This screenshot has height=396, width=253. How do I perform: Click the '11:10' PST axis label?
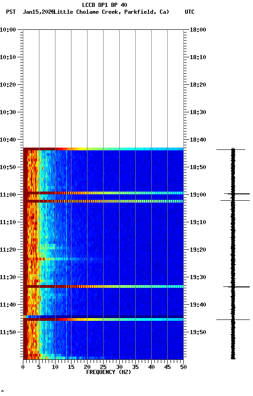tap(8, 222)
